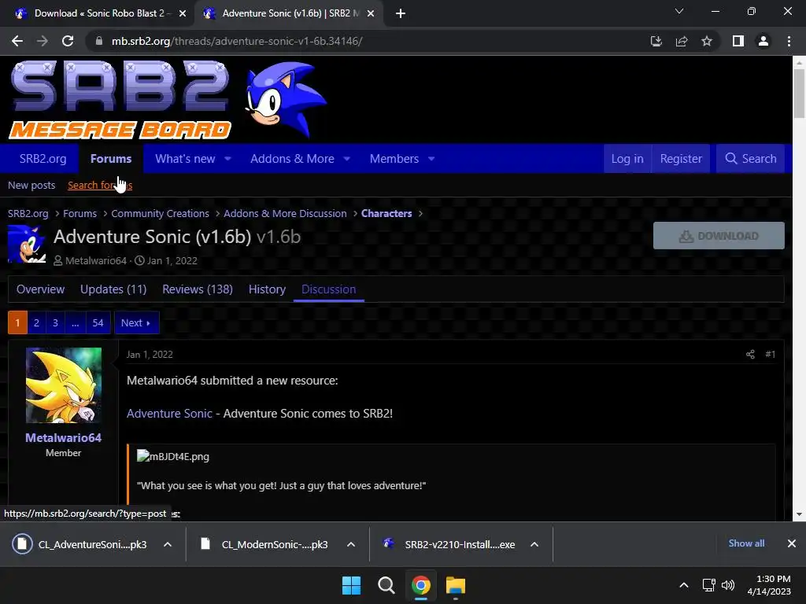Viewport: 806px width, 604px height.
Task: Open the #1 post permalink
Action: tap(770, 355)
